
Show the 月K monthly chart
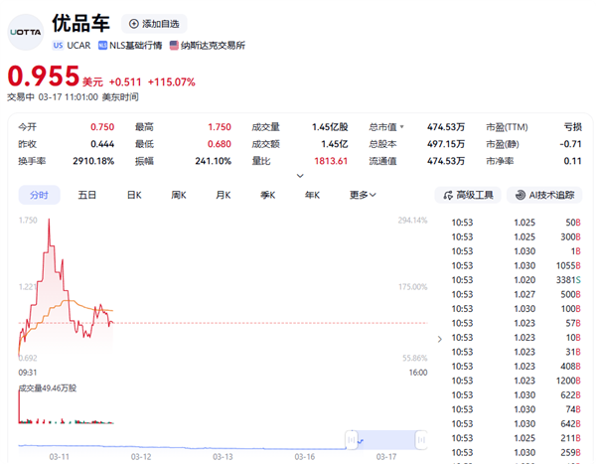(223, 195)
